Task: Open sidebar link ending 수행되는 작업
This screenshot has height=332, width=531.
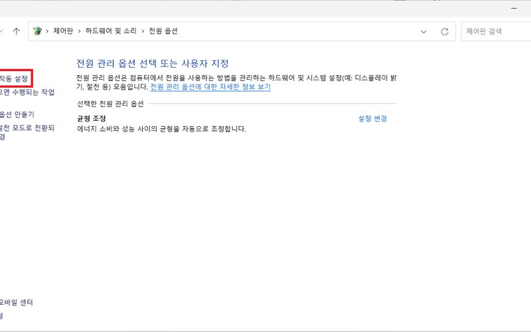Action: 27,92
